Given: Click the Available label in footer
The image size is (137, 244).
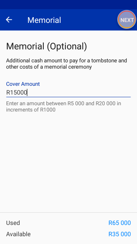Looking at the screenshot, I should [x=18, y=234].
